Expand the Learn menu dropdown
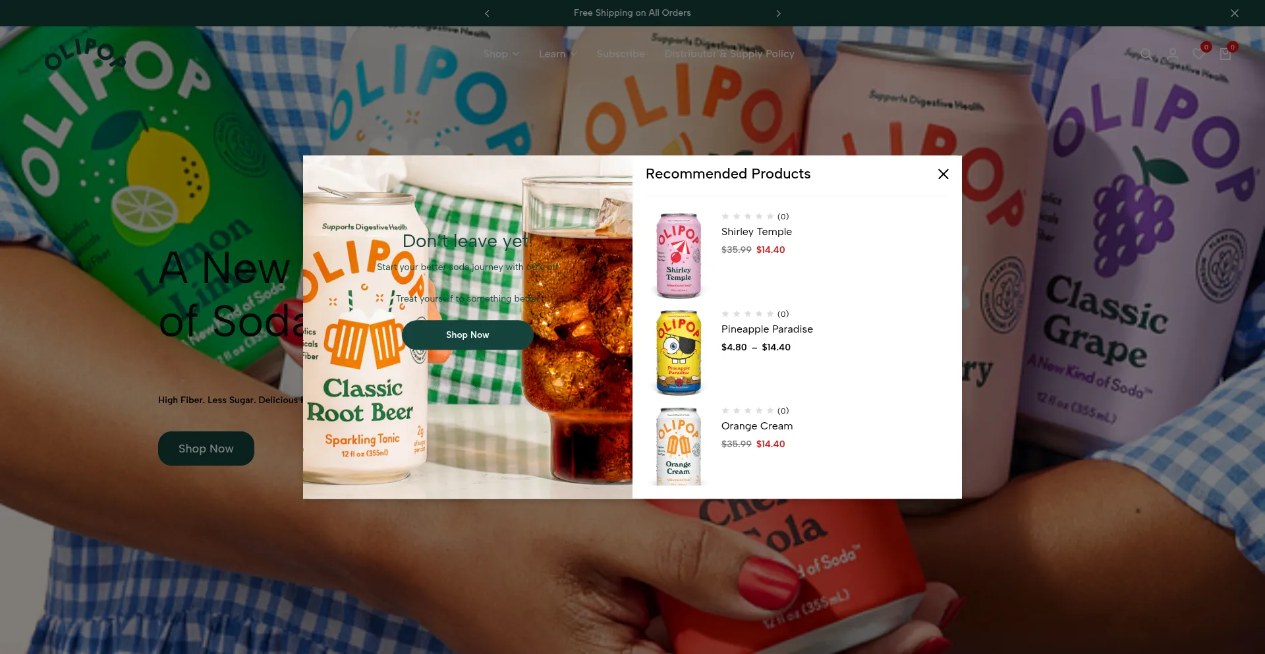1265x654 pixels. [557, 54]
